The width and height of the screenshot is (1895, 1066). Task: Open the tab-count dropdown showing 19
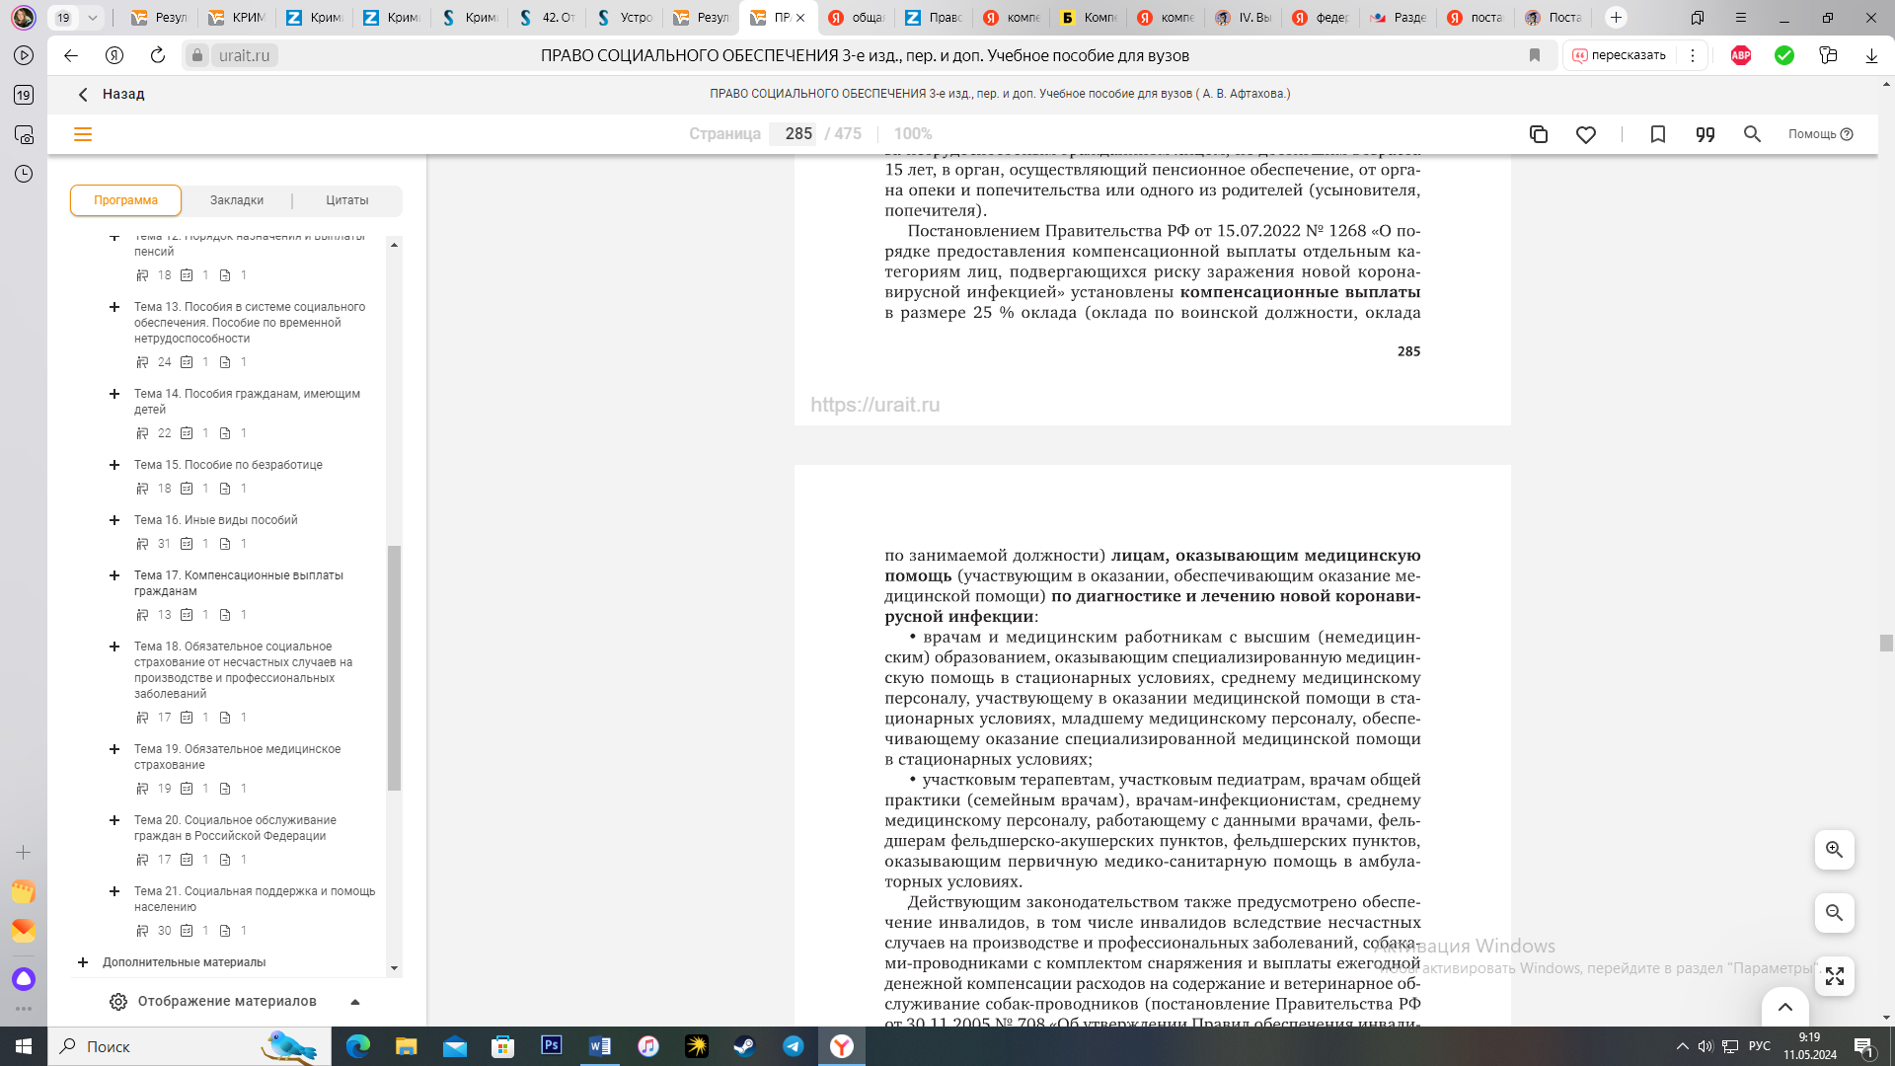tap(77, 17)
